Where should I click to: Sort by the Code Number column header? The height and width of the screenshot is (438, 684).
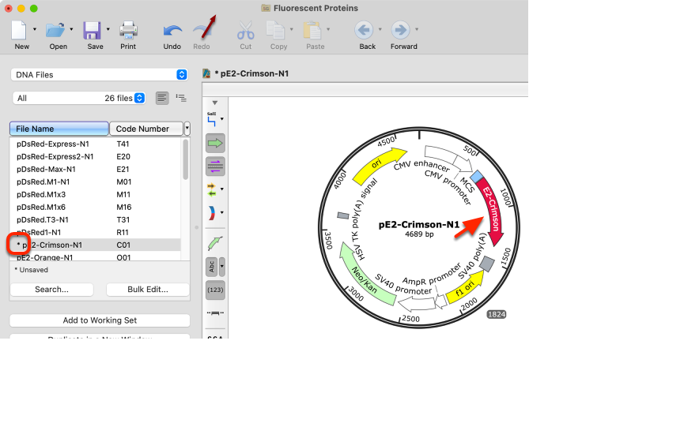click(146, 129)
